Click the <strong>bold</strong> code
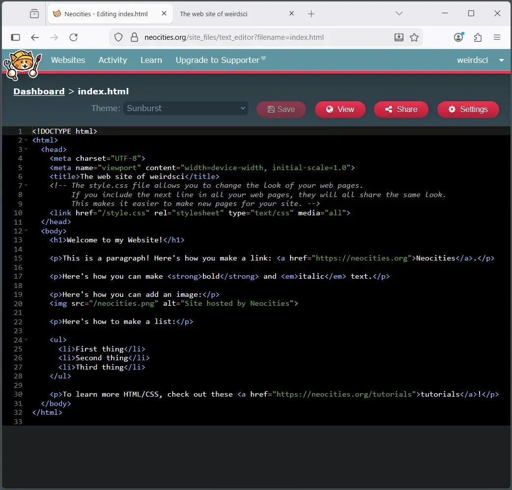 click(x=213, y=276)
